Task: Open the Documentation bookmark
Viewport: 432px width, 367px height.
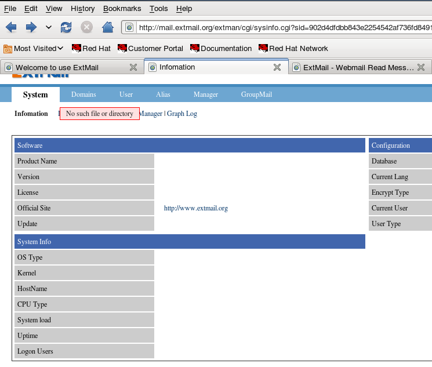Action: [221, 49]
